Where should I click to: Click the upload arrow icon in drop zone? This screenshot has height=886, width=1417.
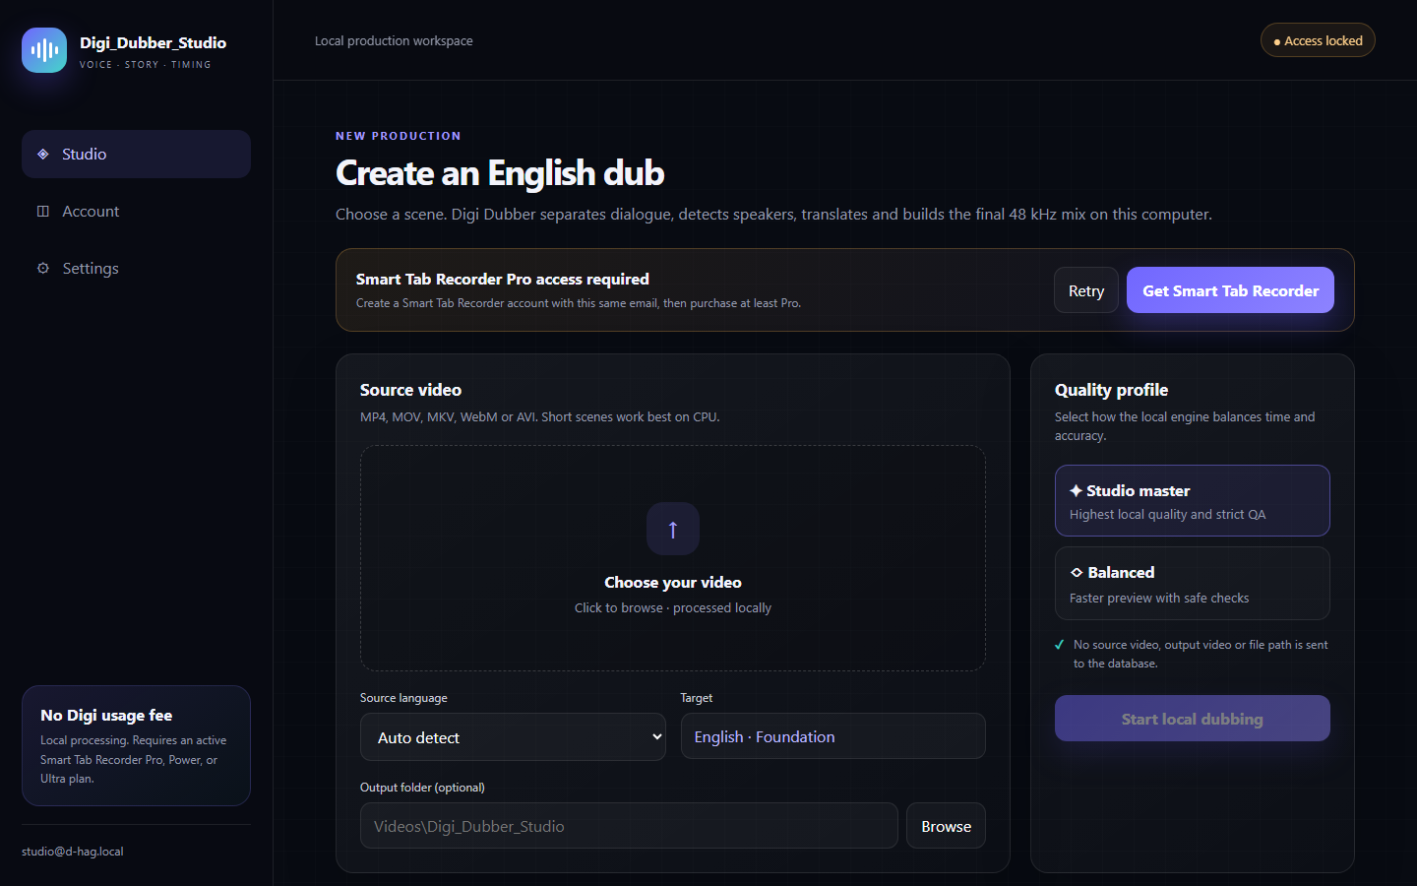tap(673, 529)
